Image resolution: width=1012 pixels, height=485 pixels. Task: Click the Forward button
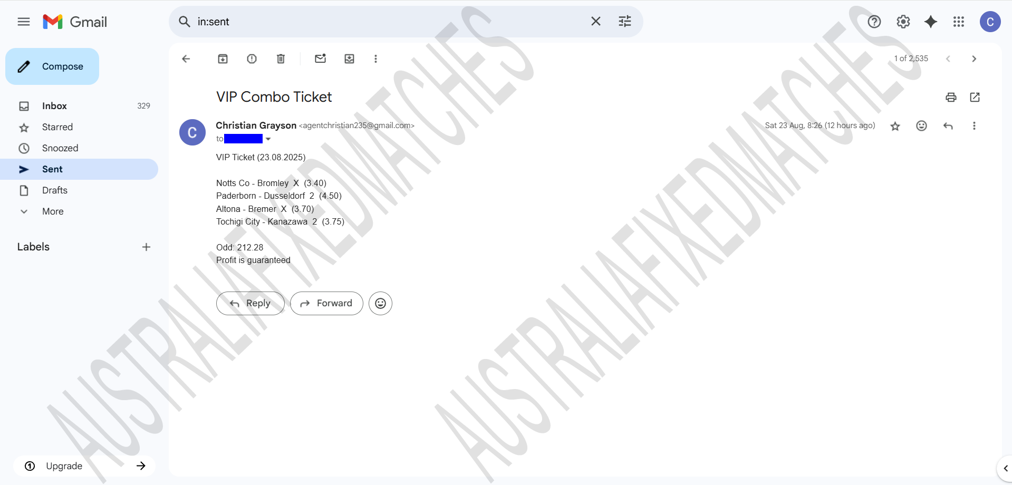point(326,303)
